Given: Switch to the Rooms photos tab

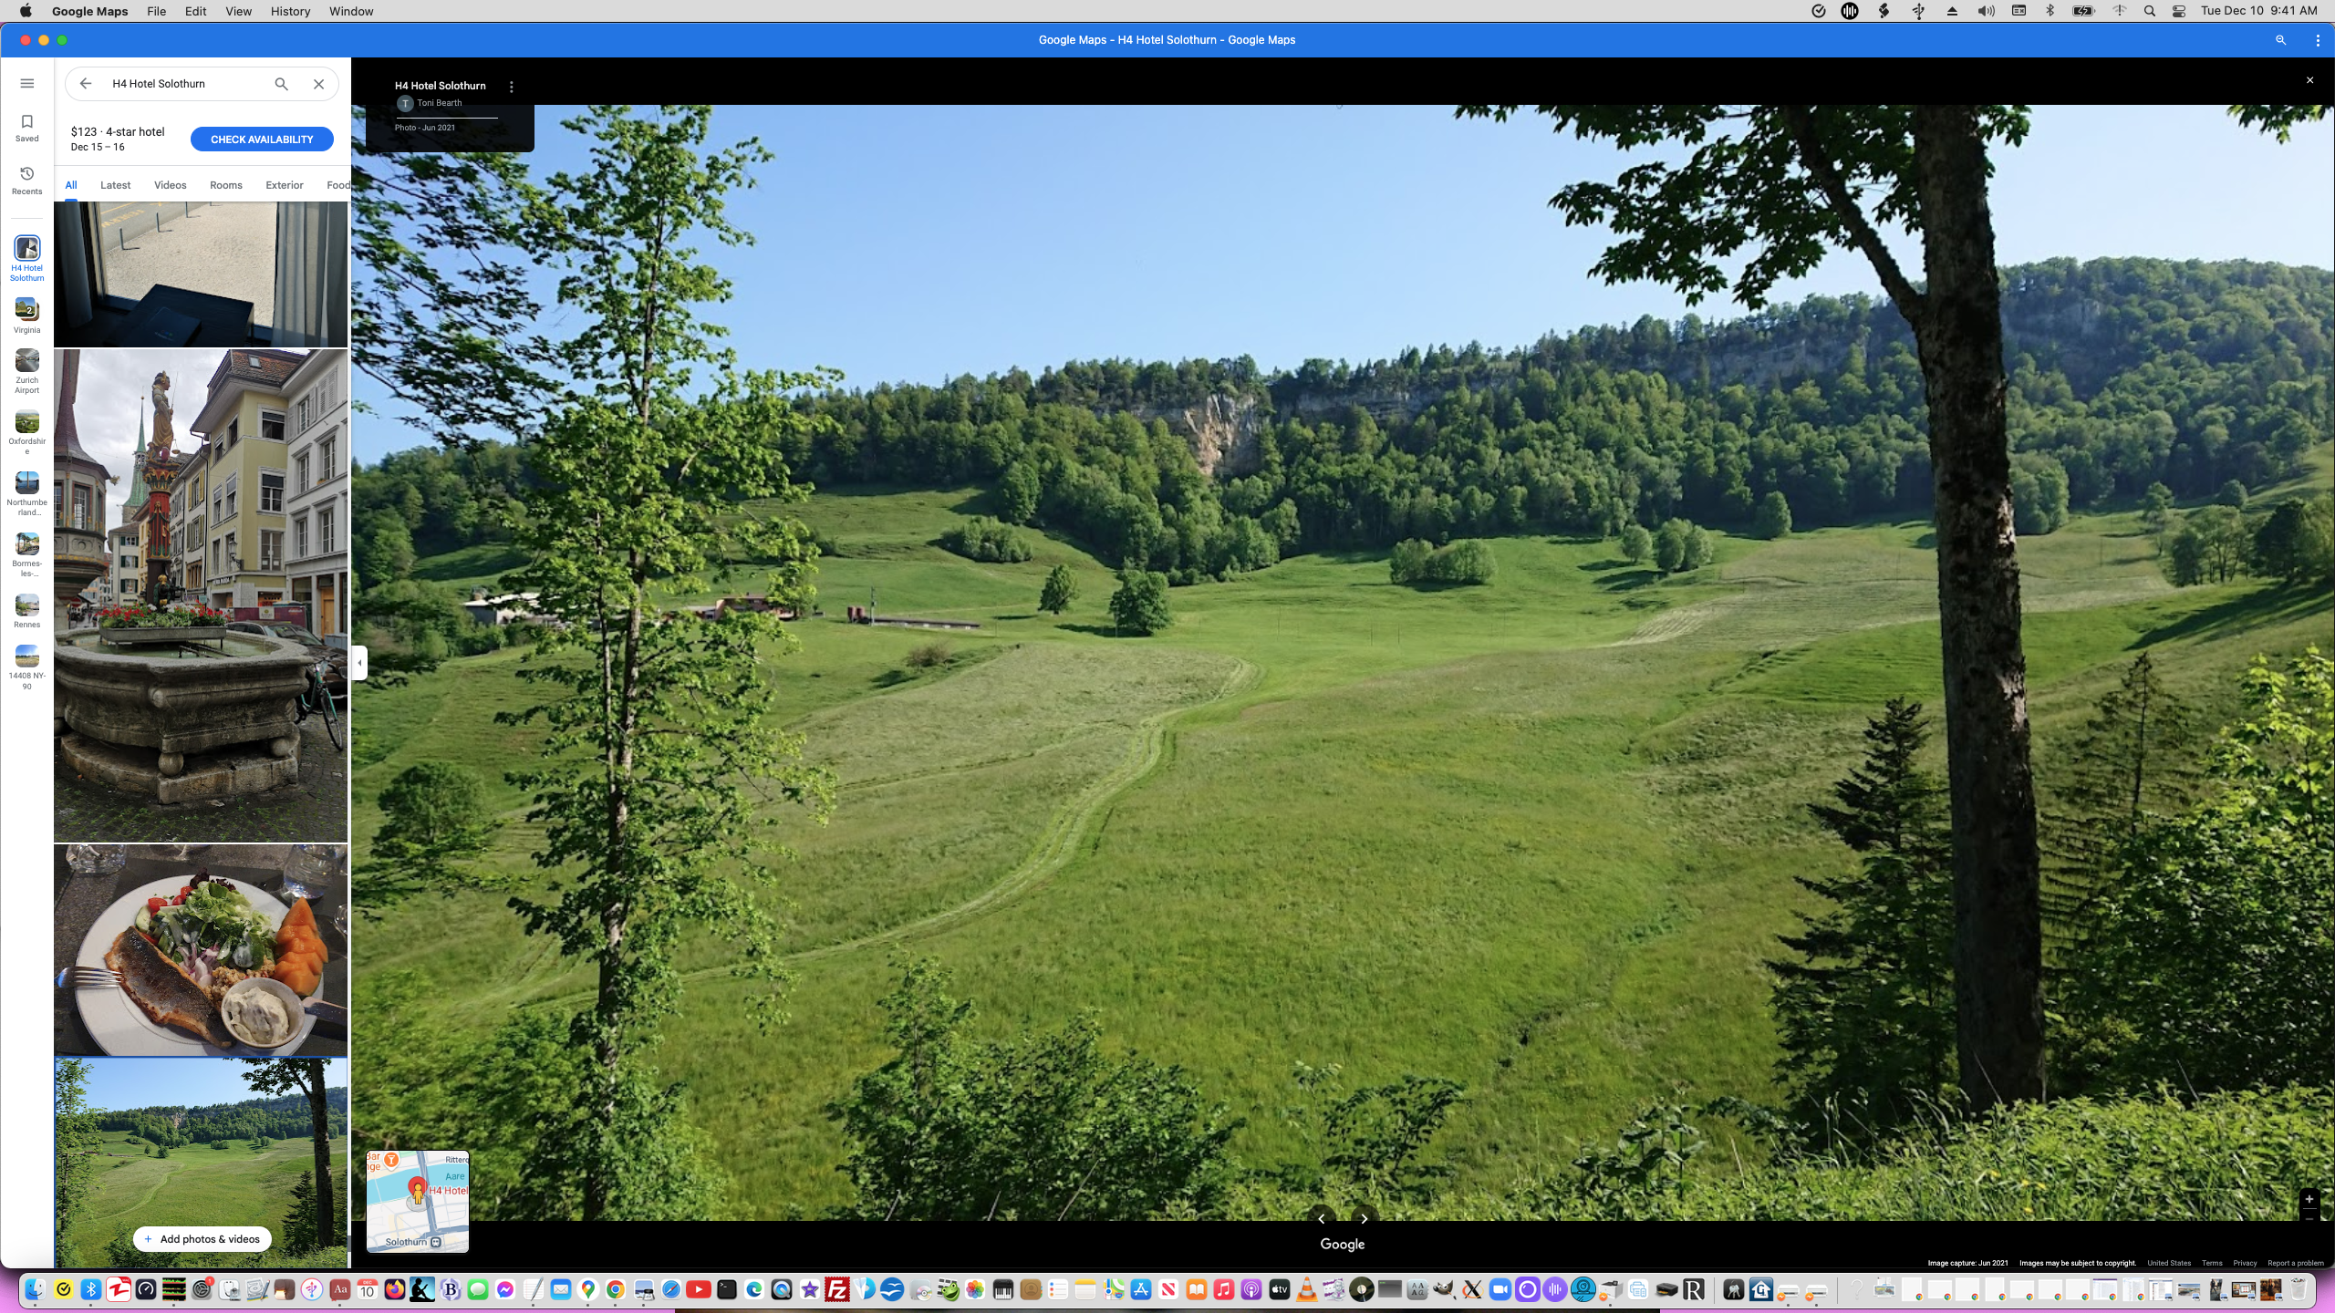Looking at the screenshot, I should pyautogui.click(x=225, y=185).
